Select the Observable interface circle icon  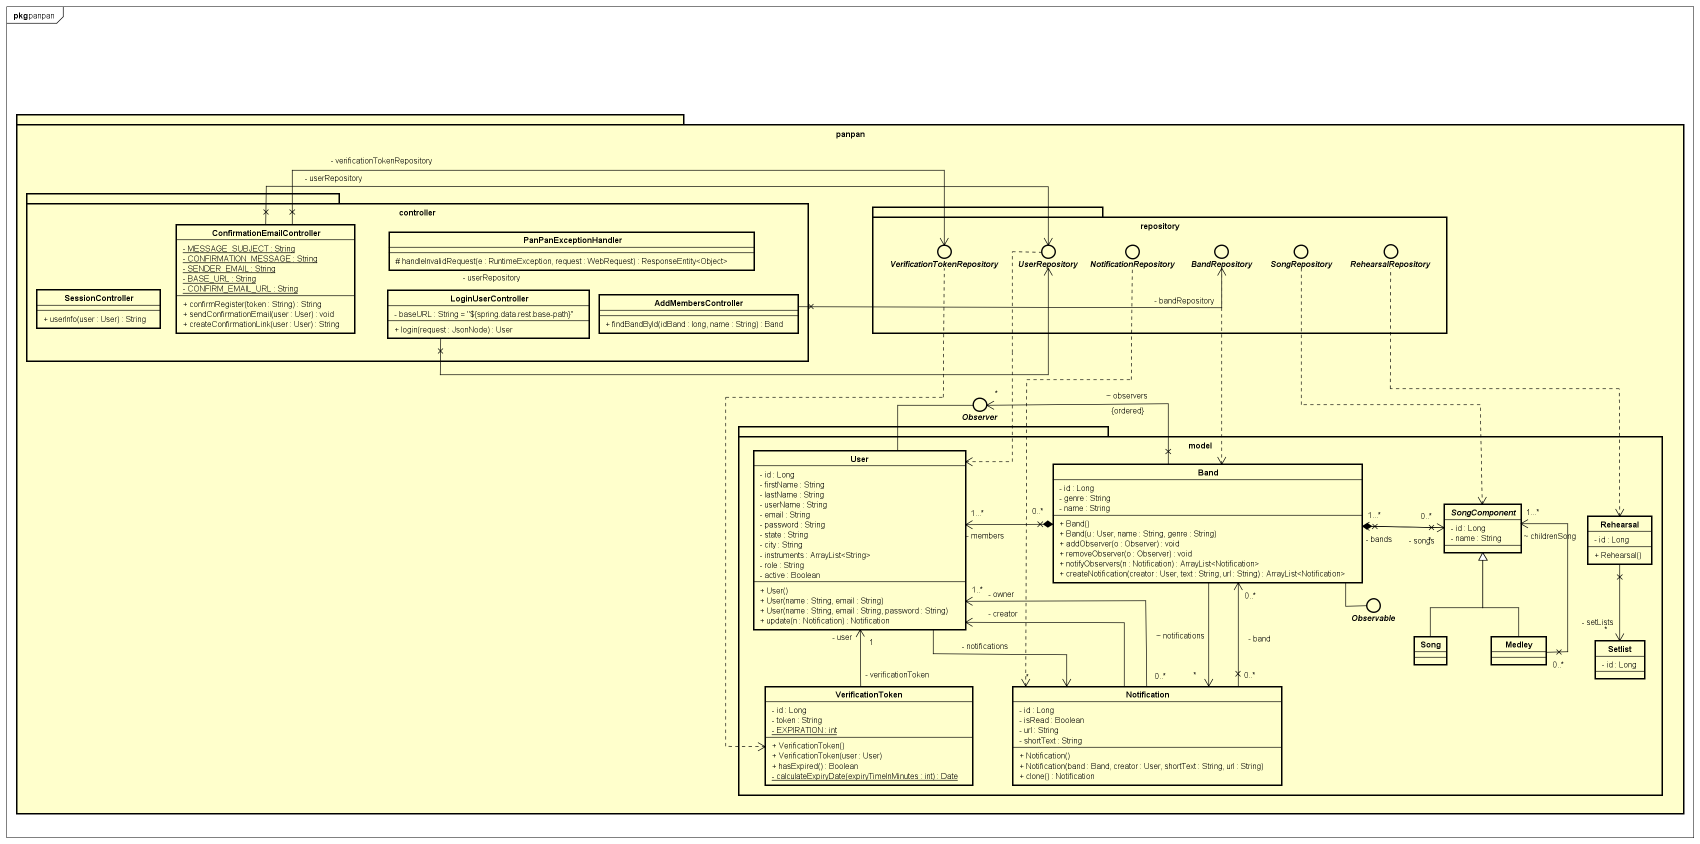click(1373, 605)
